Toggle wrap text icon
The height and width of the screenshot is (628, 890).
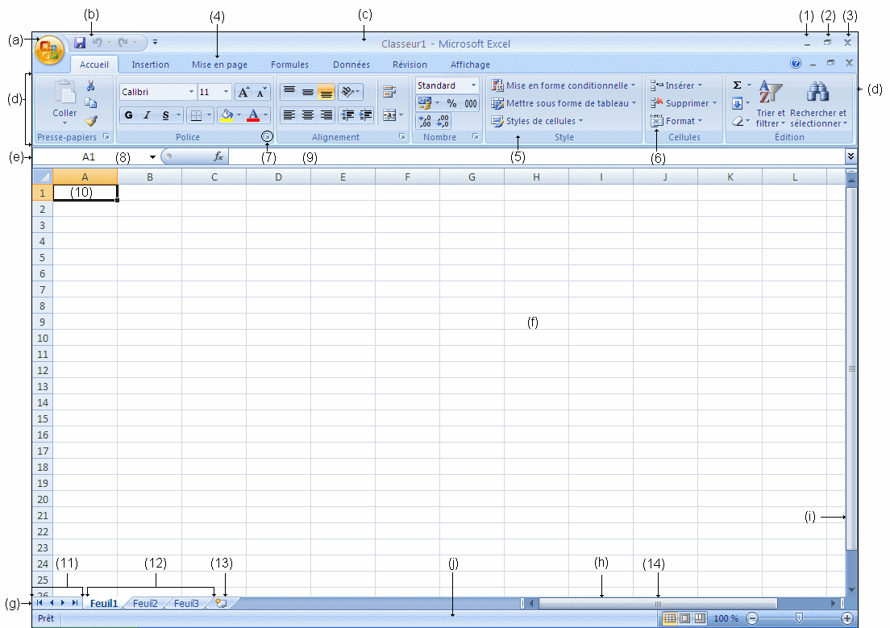389,91
